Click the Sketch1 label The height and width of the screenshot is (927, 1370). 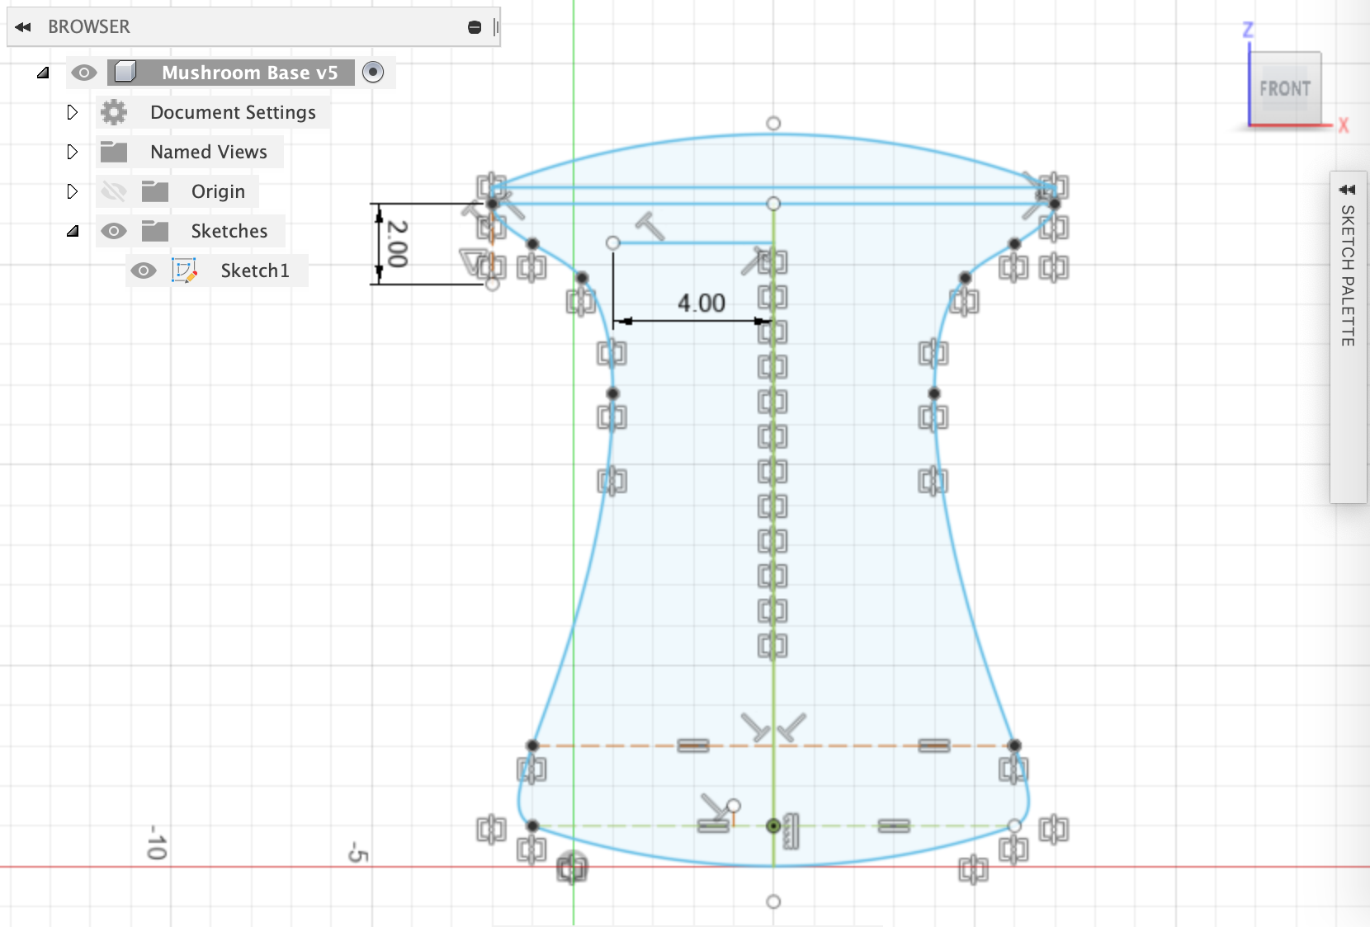pyautogui.click(x=255, y=271)
